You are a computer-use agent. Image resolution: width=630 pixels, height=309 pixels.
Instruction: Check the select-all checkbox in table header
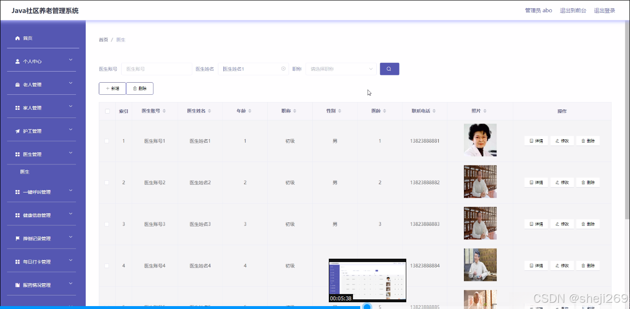click(x=107, y=110)
